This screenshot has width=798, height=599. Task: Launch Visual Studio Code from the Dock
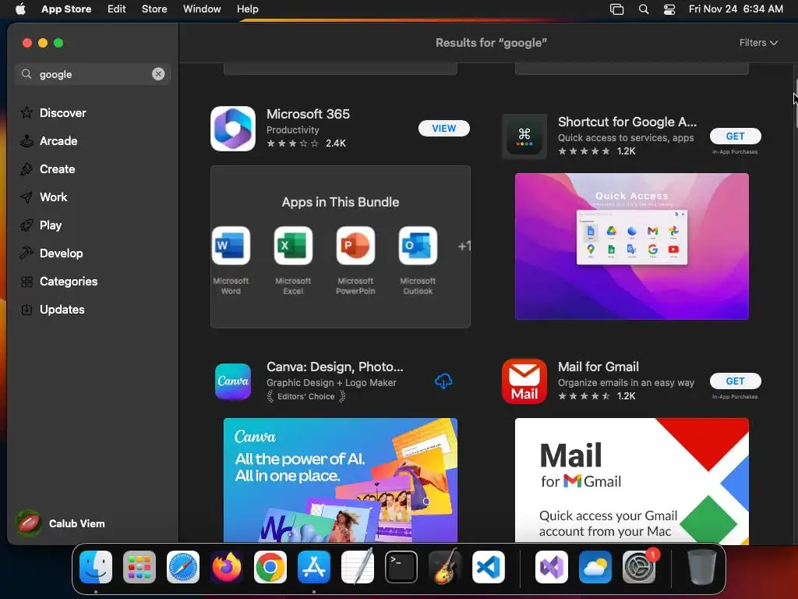[489, 567]
